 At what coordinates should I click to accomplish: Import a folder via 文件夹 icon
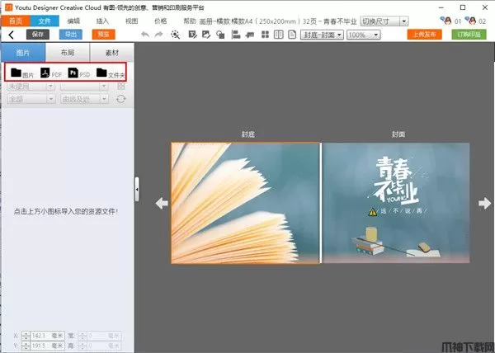[x=101, y=73]
